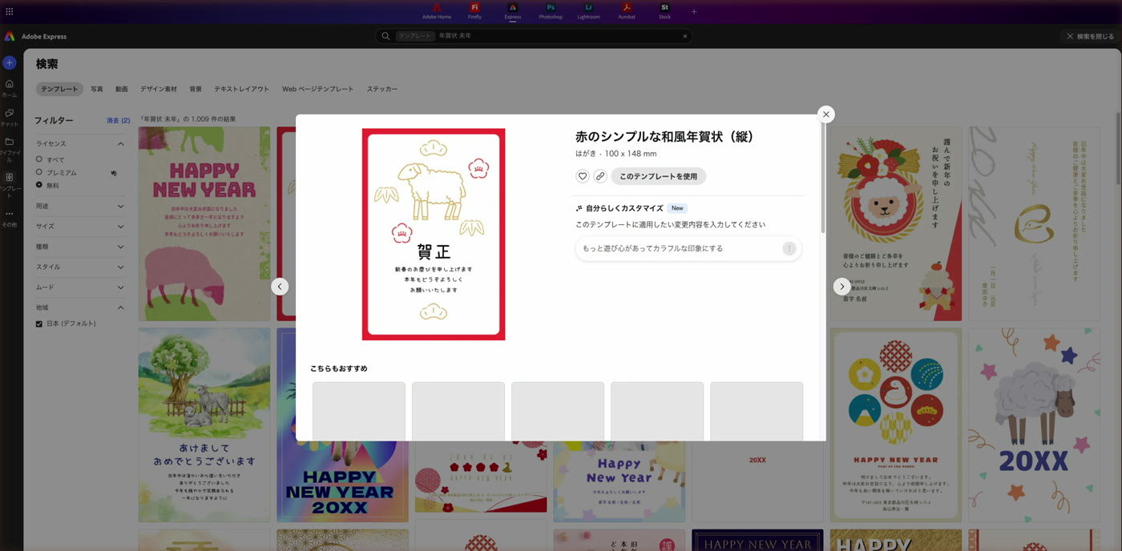The image size is (1122, 551).
Task: Show next template with right arrow
Action: [x=841, y=287]
